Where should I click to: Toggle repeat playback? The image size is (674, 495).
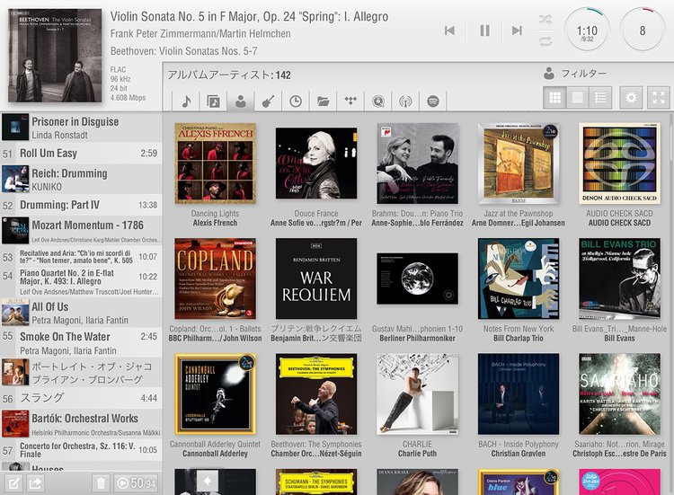[x=545, y=40]
